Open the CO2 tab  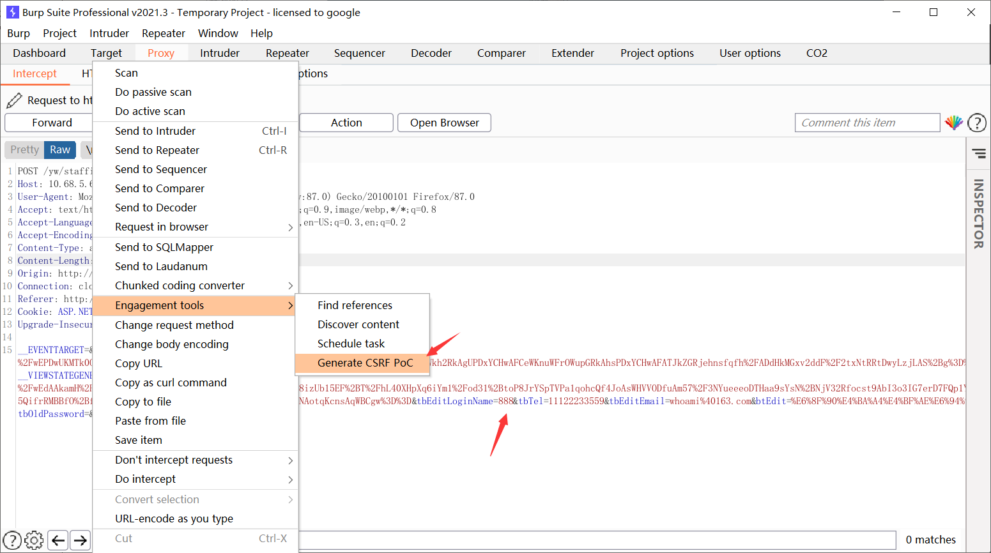tap(817, 53)
